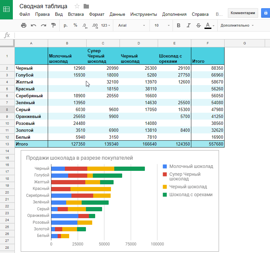Open the Google Sheets home icon
Image resolution: width=270 pixels, height=253 pixels.
[x=6, y=10]
